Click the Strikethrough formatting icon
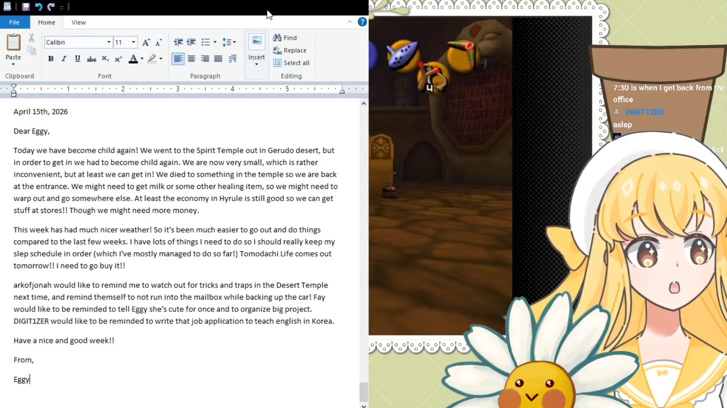Screen dimensions: 727x408 click(91, 59)
